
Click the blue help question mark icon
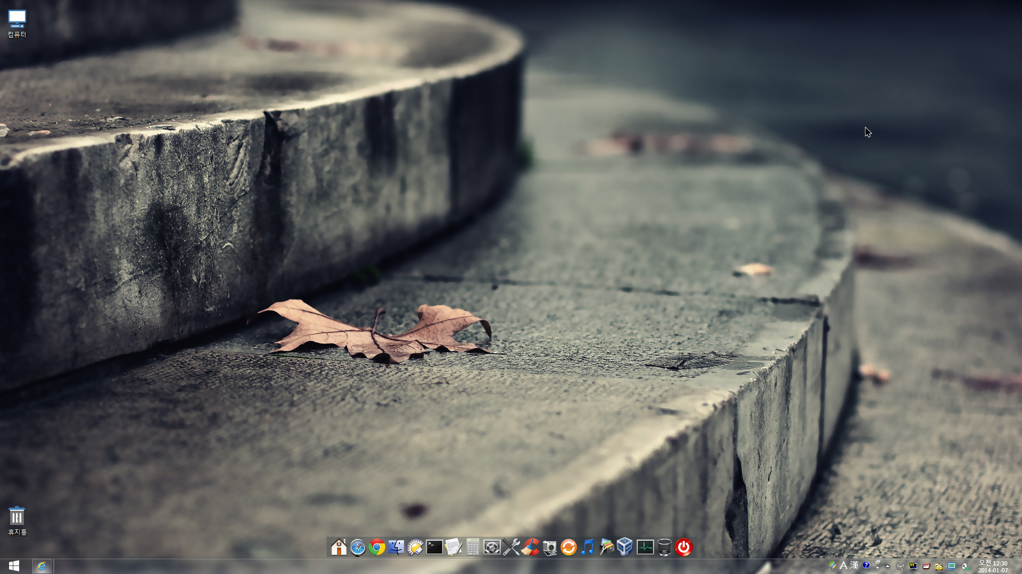click(866, 565)
